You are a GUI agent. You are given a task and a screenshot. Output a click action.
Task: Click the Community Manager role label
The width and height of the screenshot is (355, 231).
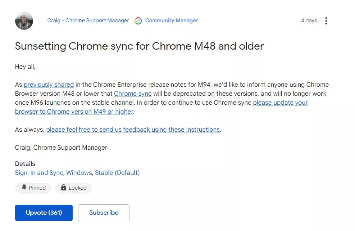pyautogui.click(x=171, y=21)
